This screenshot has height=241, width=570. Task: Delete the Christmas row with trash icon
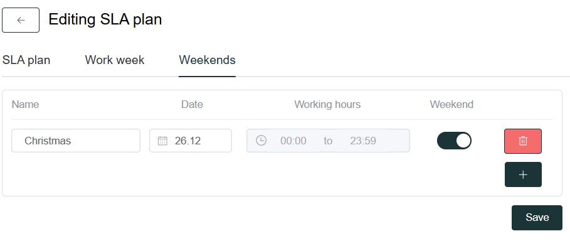pyautogui.click(x=523, y=141)
